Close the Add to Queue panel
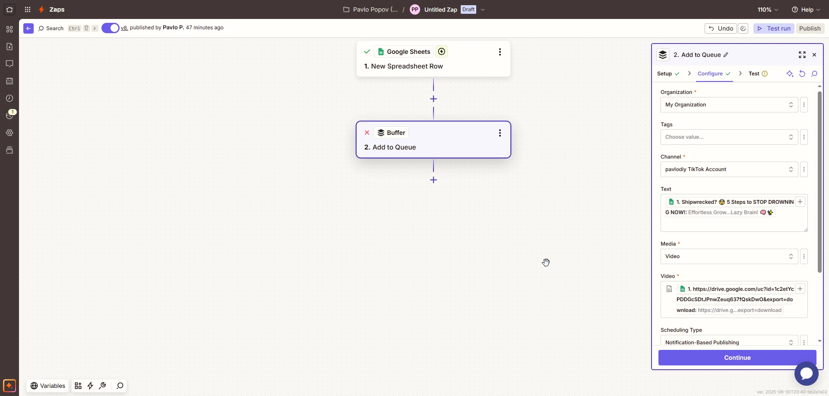The height and width of the screenshot is (396, 829). coord(814,55)
